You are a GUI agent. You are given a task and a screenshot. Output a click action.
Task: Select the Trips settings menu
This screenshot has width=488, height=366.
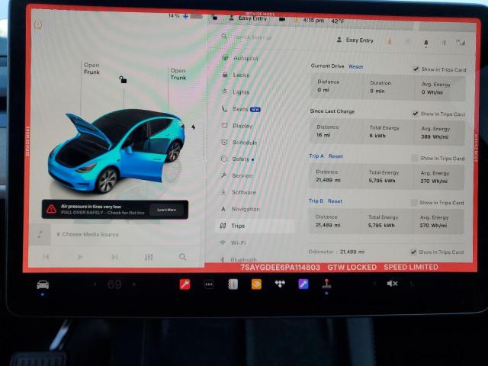tap(255, 226)
